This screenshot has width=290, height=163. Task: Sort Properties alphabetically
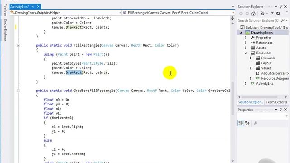tap(247, 123)
